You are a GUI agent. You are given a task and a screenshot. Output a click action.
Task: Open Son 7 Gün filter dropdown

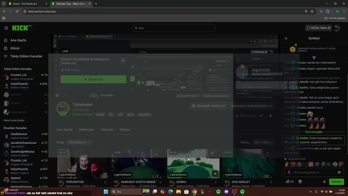(263, 142)
